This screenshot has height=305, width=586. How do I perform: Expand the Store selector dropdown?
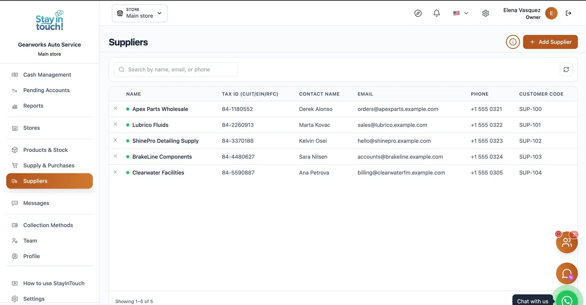click(x=140, y=13)
